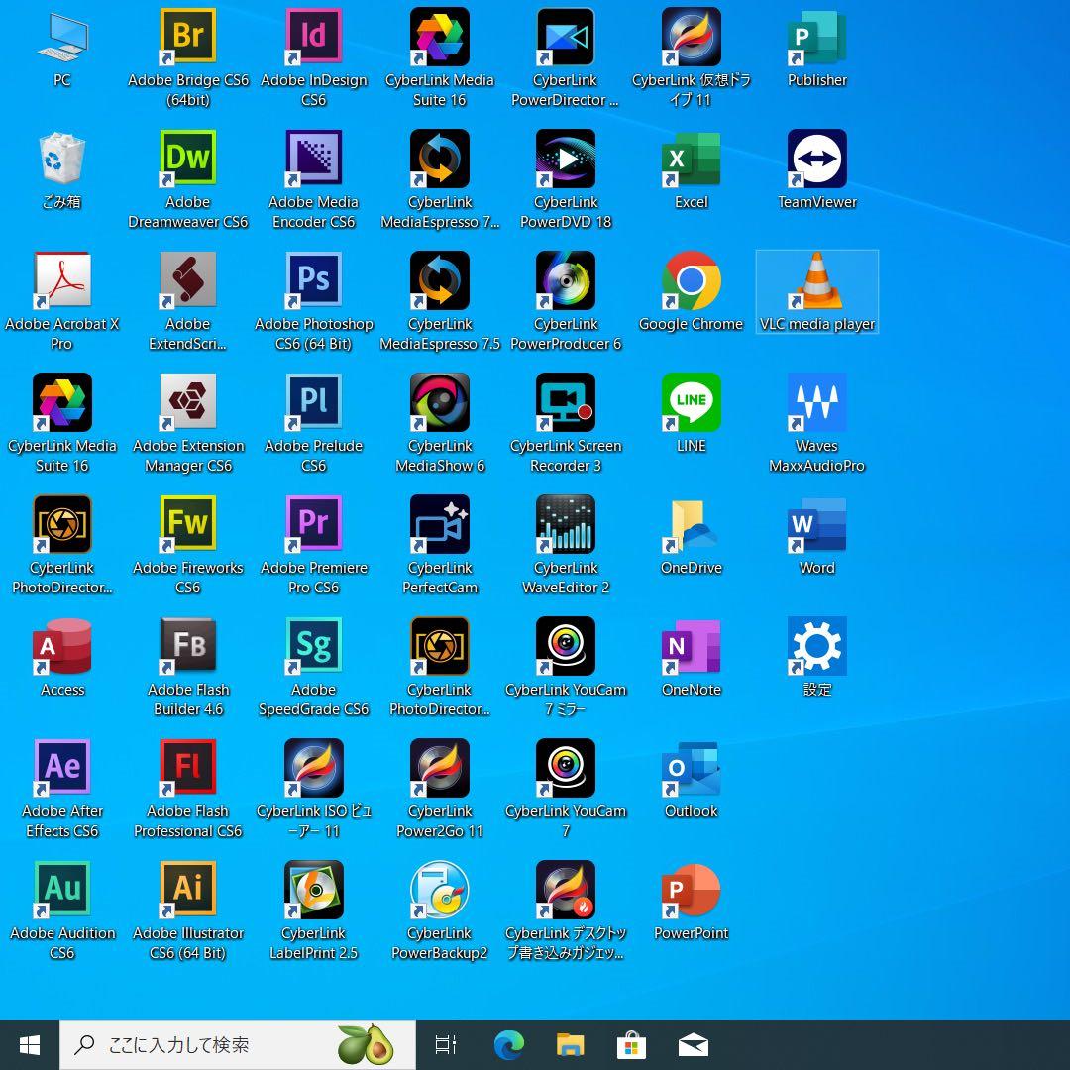Select the CyberLink PowerBackup2 shortcut

[440, 889]
